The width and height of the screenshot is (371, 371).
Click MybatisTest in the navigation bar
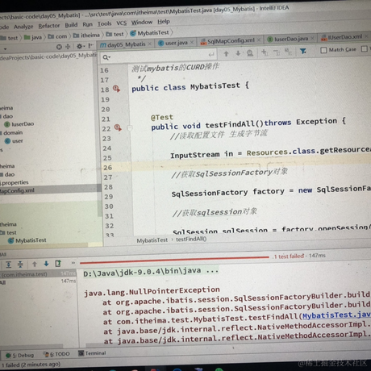tap(150, 33)
